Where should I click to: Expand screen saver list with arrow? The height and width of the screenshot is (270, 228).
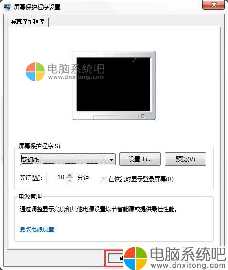[111, 160]
